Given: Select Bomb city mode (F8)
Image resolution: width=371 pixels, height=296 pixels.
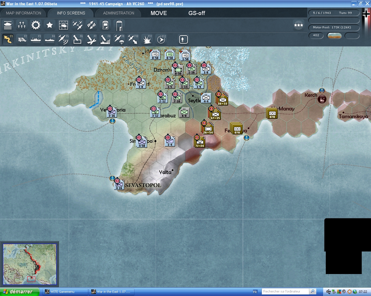Looking at the screenshot, I should pos(105,39).
